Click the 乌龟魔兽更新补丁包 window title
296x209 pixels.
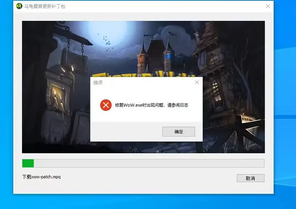(x=45, y=6)
